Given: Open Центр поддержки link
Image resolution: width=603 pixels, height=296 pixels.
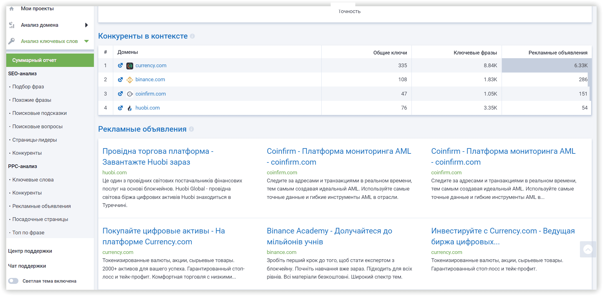Looking at the screenshot, I should coord(30,251).
